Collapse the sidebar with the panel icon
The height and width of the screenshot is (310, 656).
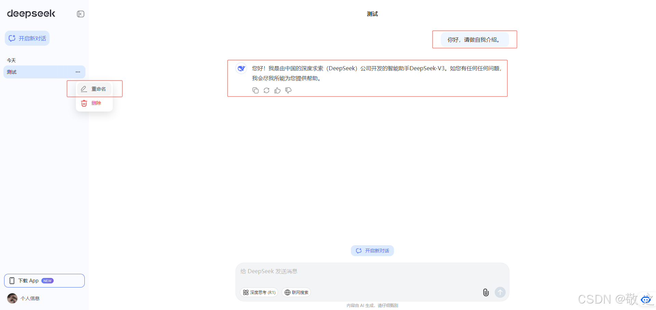(x=81, y=14)
